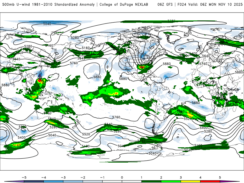Click the '500mb U-wind 1981-2010 Standardized Anomaly' title
This screenshot has width=244, height=183.
click(48, 5)
